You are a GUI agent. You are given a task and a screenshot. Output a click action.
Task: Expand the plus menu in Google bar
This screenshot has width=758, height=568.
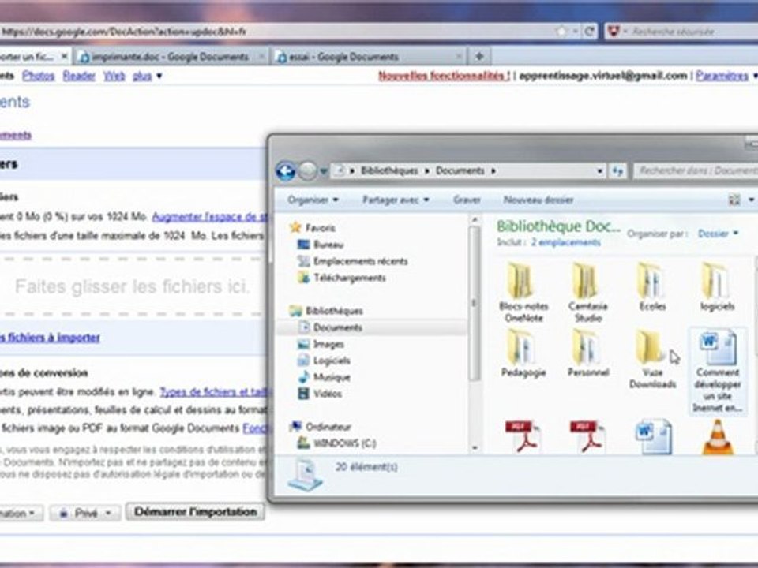pos(147,76)
